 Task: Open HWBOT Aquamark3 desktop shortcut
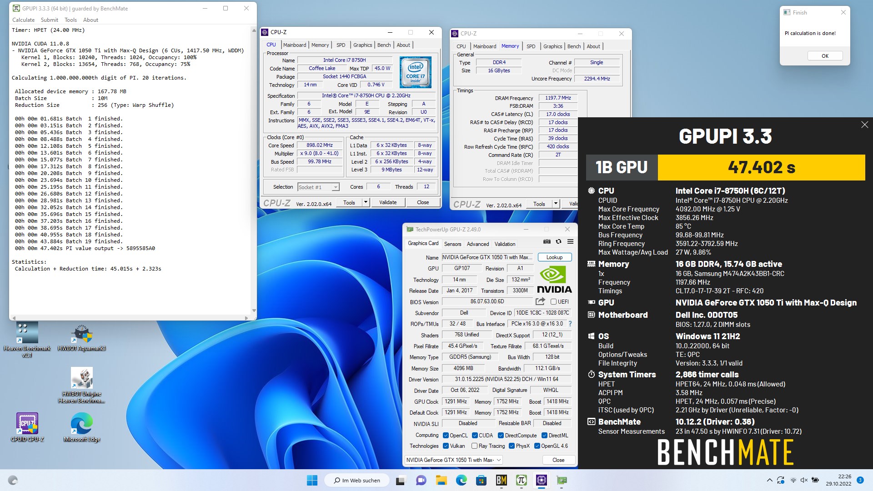click(81, 337)
